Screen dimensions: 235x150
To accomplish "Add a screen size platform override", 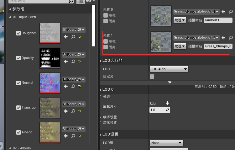I will [167, 103].
